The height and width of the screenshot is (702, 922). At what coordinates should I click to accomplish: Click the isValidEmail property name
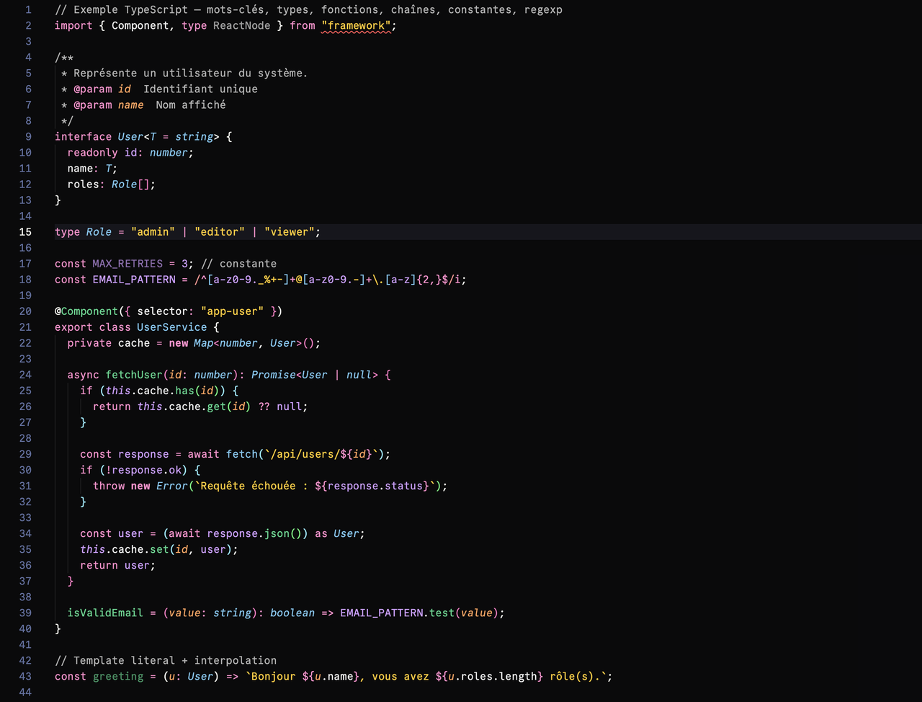pos(105,612)
